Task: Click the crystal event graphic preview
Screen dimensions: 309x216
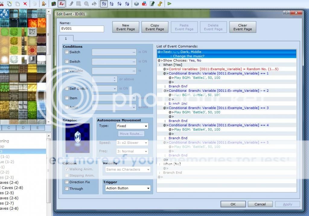Action: click(78, 138)
